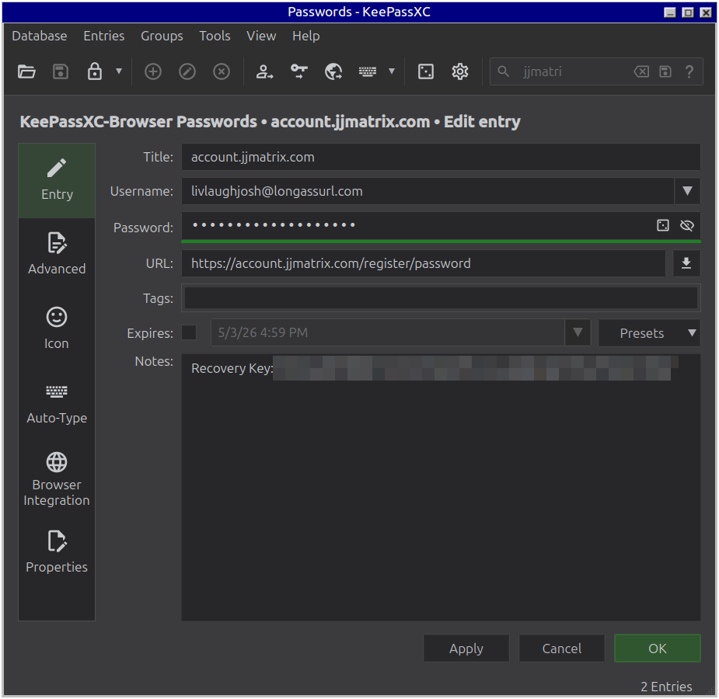Switch to the Properties sidebar section
719x699 pixels.
[x=57, y=551]
